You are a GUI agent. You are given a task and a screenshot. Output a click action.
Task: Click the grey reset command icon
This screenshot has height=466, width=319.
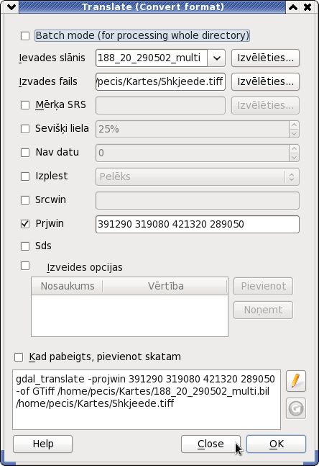(x=296, y=408)
